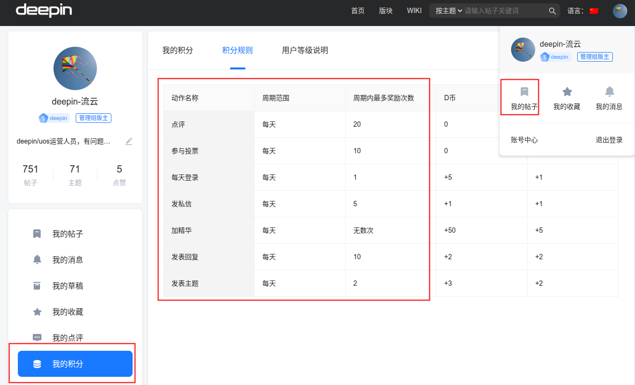Open 我的帖子 bookmark icon in popup
Image resolution: width=635 pixels, height=385 pixels.
tap(524, 92)
